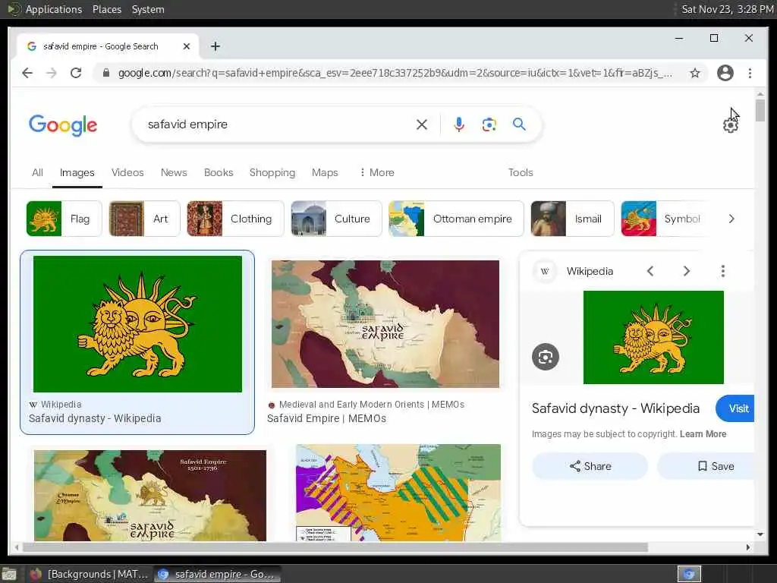This screenshot has height=583, width=777.
Task: Open the Chrome profile avatar
Action: pos(725,73)
